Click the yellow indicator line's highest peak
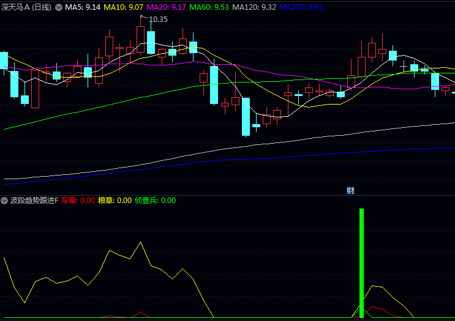The image size is (455, 321). point(141,242)
